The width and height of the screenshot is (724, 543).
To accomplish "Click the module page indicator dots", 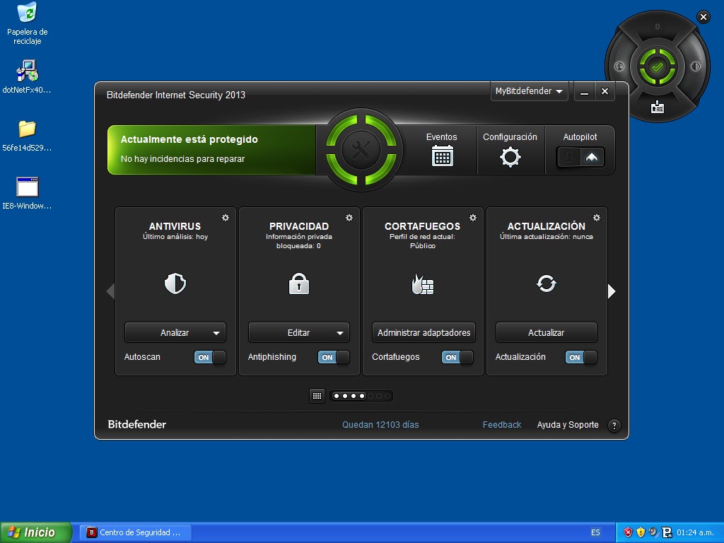I will click(x=361, y=396).
